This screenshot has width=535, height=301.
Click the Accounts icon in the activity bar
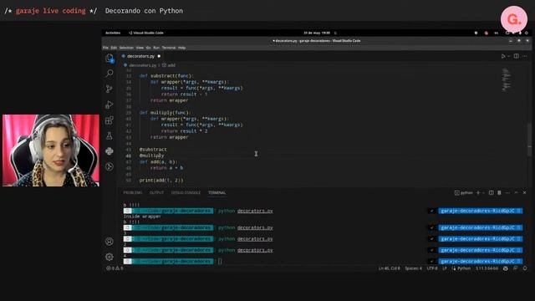pyautogui.click(x=110, y=242)
